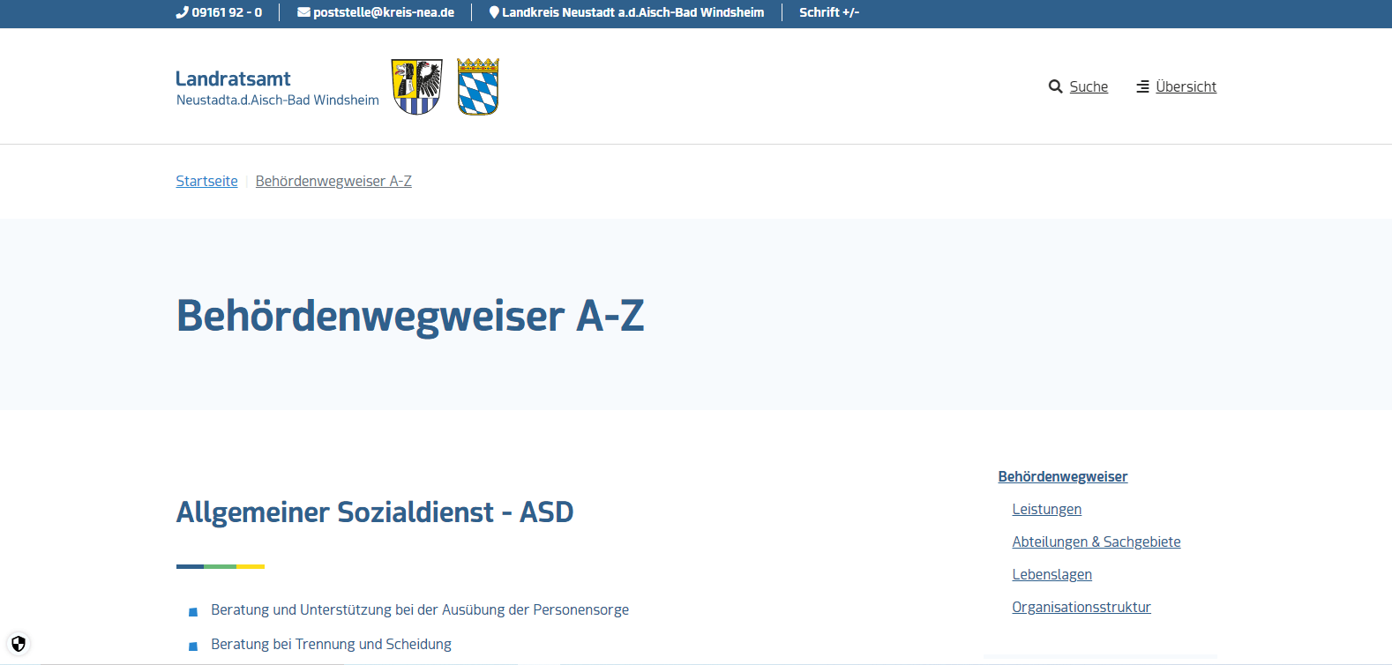Image resolution: width=1392 pixels, height=665 pixels.
Task: Select Leistungen in the sidebar
Action: point(1046,509)
